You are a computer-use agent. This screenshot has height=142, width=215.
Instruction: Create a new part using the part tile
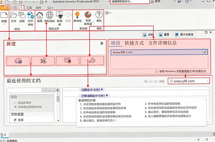(18, 61)
